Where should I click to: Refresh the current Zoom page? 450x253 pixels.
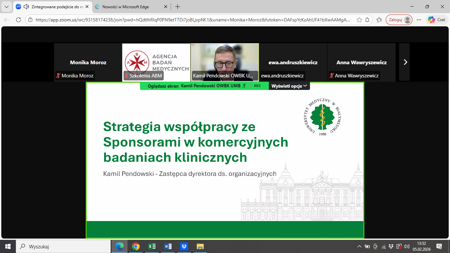tap(18, 20)
